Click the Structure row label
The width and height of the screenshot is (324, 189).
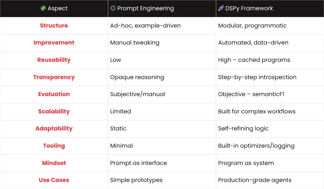[x=54, y=26]
